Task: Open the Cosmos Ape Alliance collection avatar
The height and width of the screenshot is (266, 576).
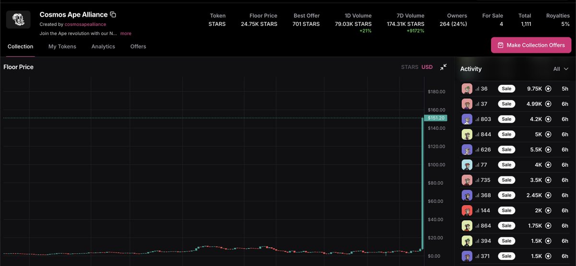Action: (18, 20)
